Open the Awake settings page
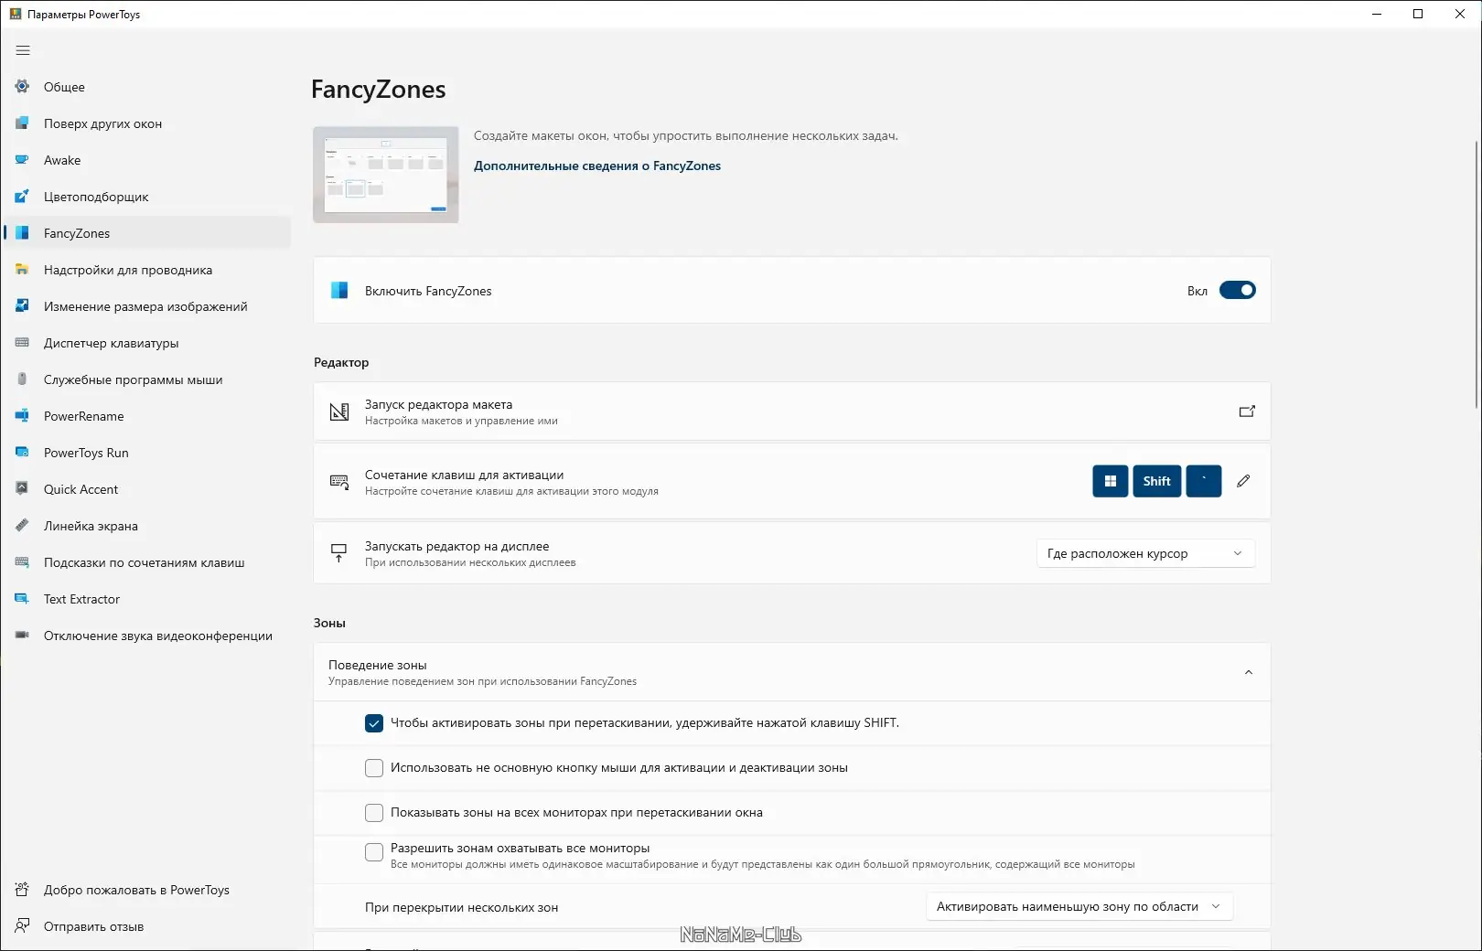This screenshot has height=951, width=1482. 147,160
